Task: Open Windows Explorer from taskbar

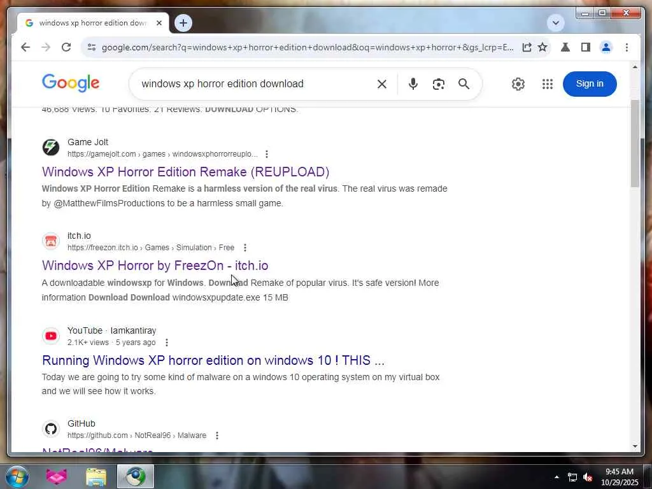Action: coord(96,476)
